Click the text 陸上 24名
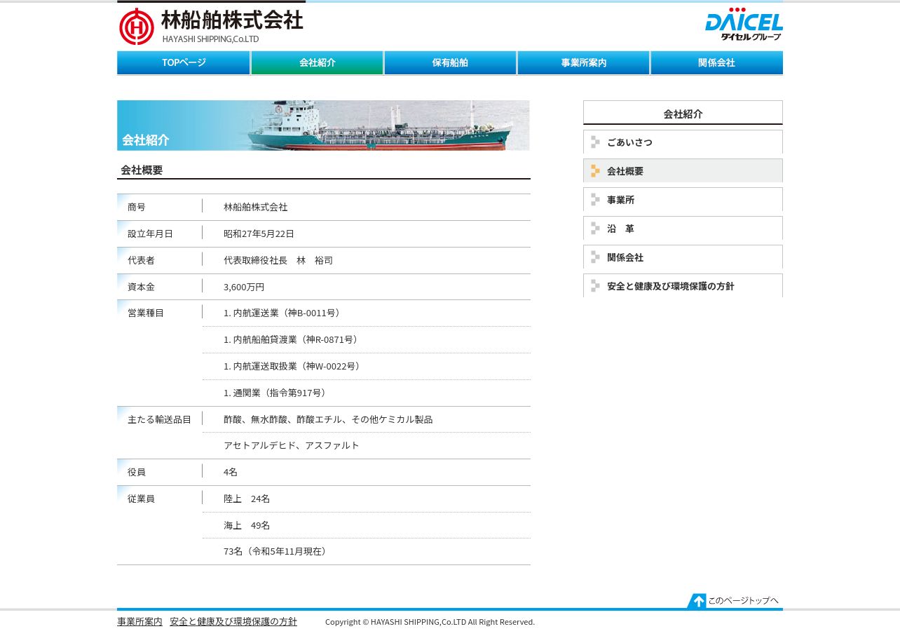900x643 pixels. [x=247, y=499]
